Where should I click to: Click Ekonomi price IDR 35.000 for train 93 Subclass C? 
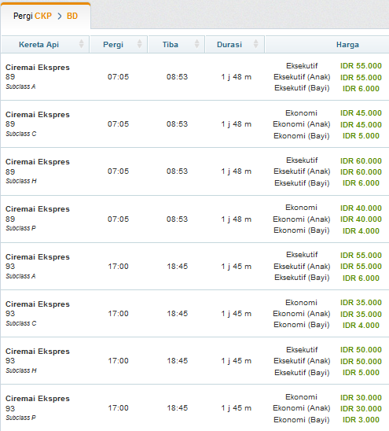[361, 303]
